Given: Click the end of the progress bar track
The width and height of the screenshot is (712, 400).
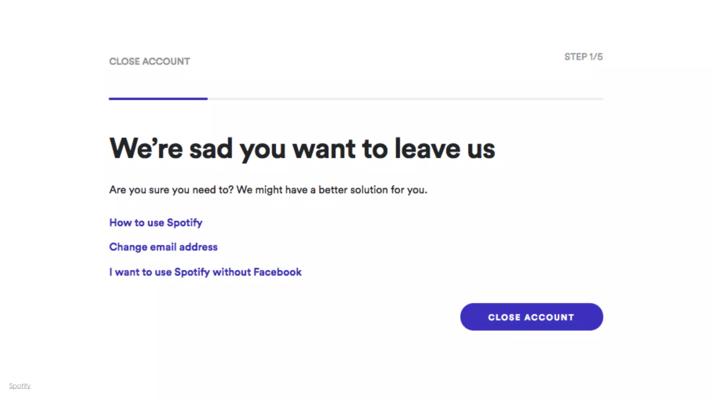Looking at the screenshot, I should [x=600, y=99].
